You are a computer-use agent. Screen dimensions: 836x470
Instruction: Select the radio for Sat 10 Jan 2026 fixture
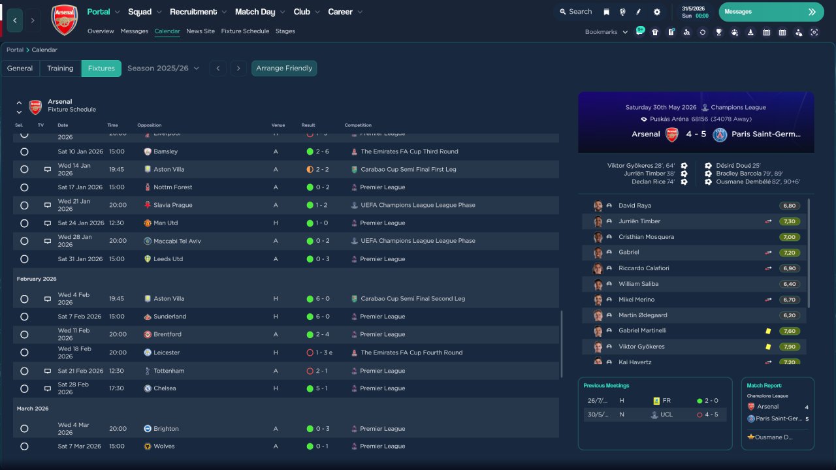tap(24, 151)
